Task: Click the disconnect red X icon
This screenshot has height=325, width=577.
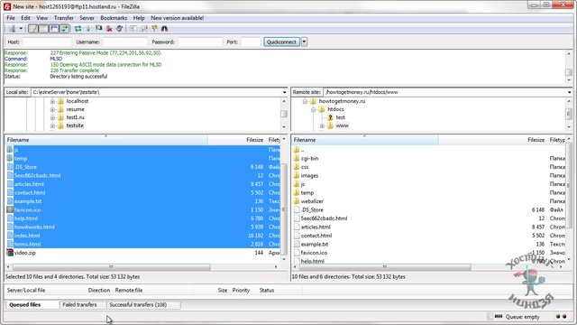Action: pos(109,28)
